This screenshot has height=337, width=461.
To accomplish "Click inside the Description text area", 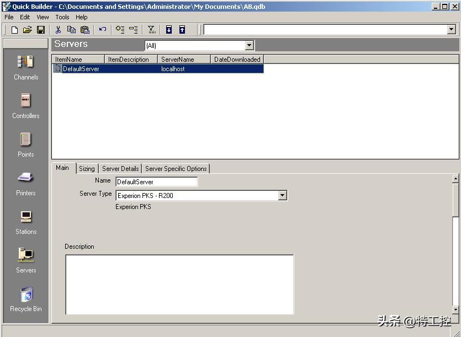I will pos(179,285).
